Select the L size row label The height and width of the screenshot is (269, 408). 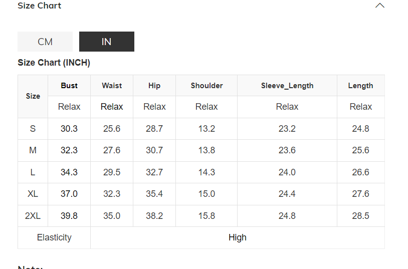click(x=33, y=172)
